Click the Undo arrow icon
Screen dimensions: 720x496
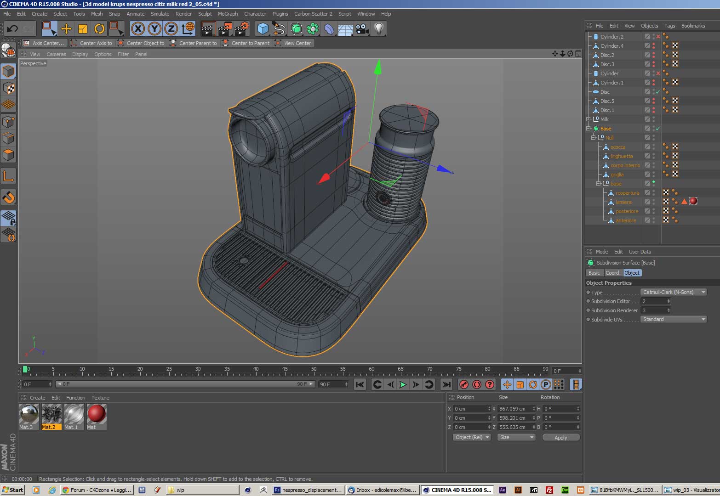click(12, 29)
